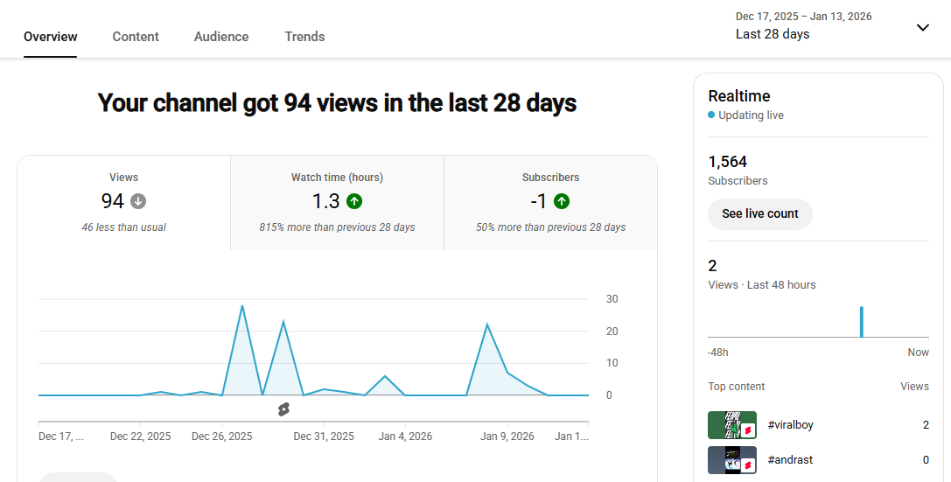
Task: Click the #andrast video title
Action: (790, 460)
